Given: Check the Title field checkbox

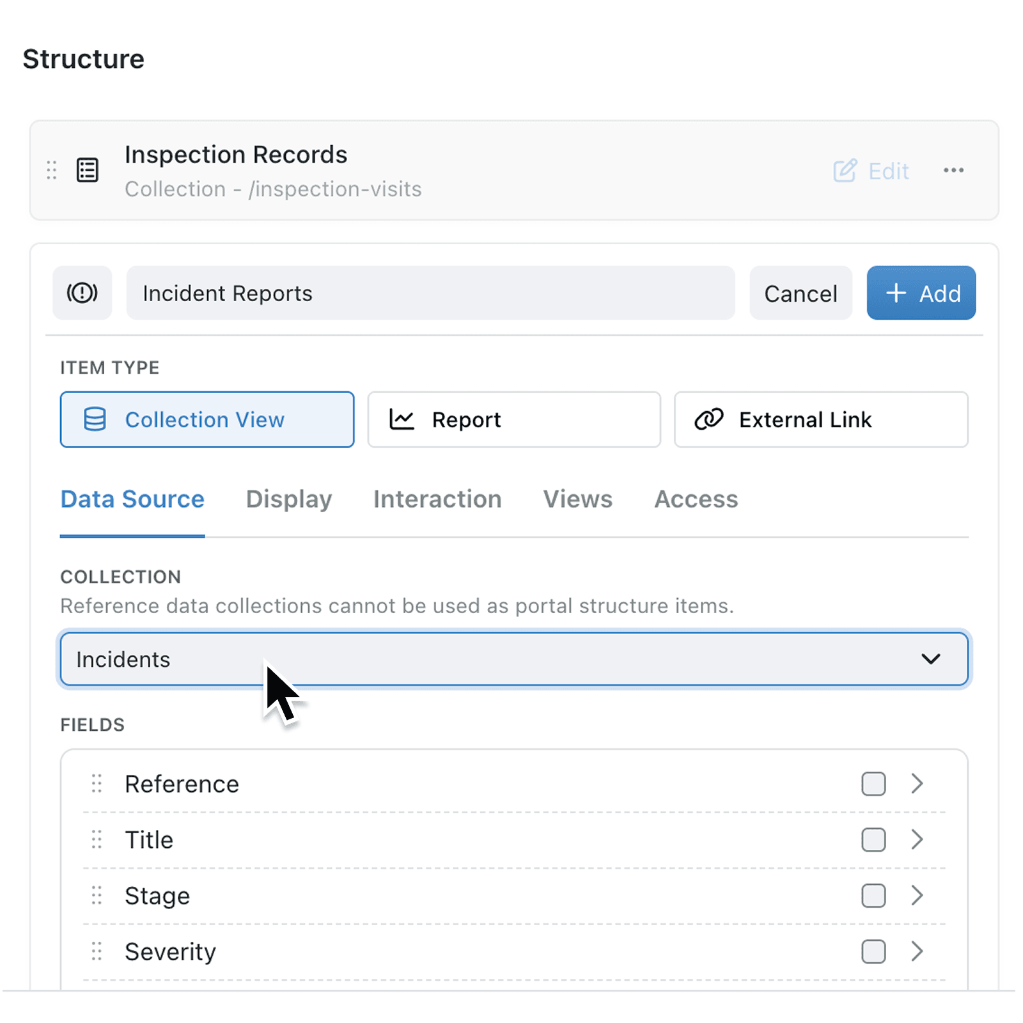Looking at the screenshot, I should click(x=873, y=839).
